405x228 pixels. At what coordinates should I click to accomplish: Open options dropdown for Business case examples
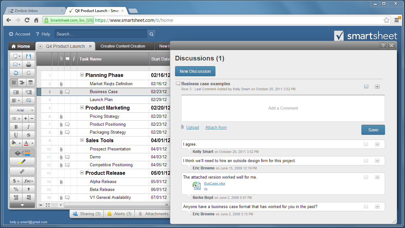377,86
